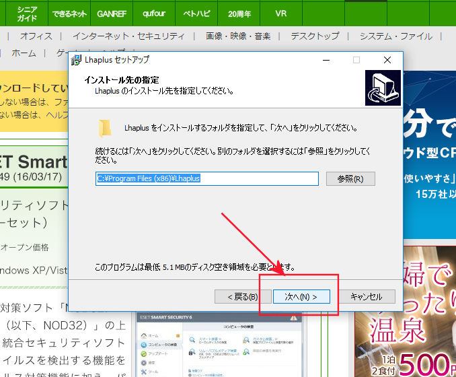Click the Lhaplus setup title bar icon
Viewport: 456px width, 377px height.
tap(76, 60)
